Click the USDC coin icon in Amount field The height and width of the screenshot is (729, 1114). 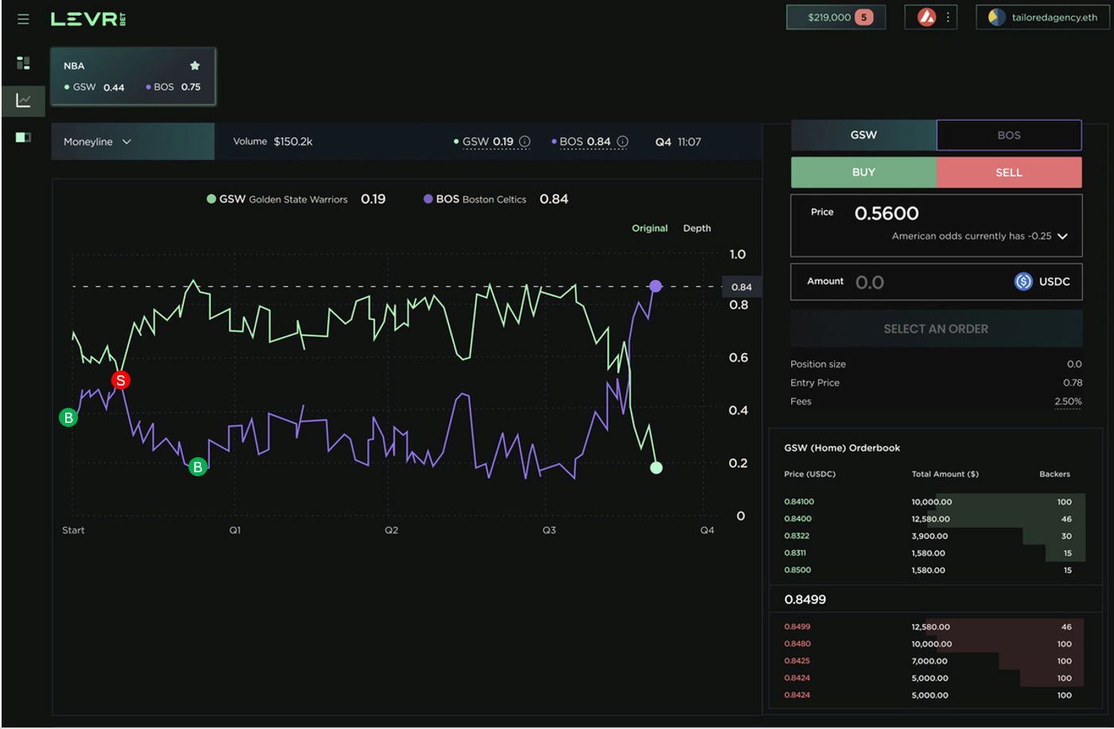pyautogui.click(x=1023, y=281)
